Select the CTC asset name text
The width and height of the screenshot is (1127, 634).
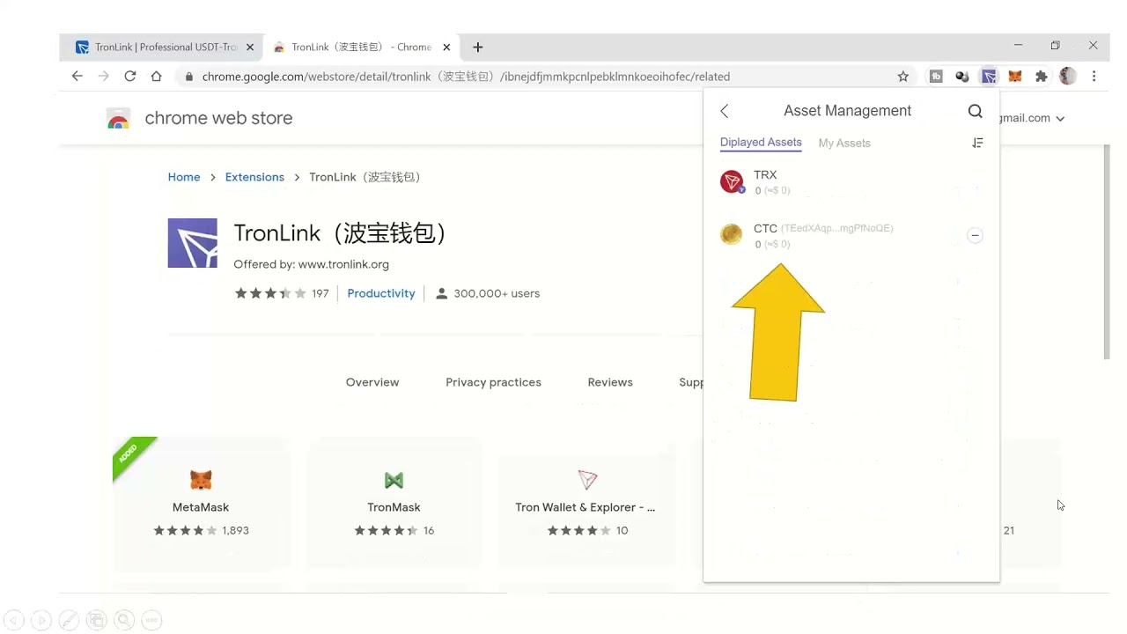765,228
